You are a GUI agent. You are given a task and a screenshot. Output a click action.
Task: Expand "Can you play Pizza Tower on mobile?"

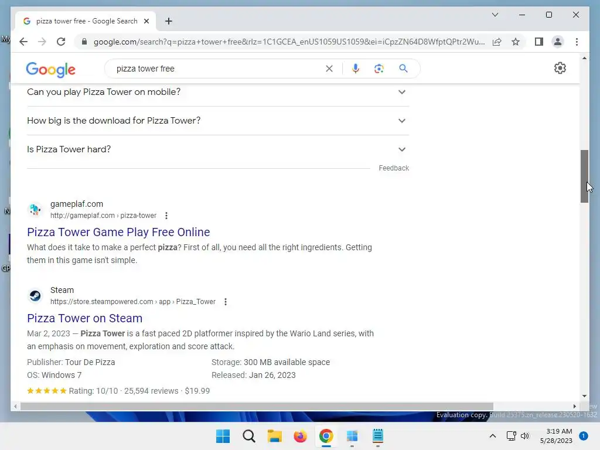[218, 92]
